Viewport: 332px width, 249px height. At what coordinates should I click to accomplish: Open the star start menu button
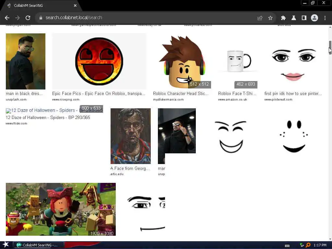[6, 245]
